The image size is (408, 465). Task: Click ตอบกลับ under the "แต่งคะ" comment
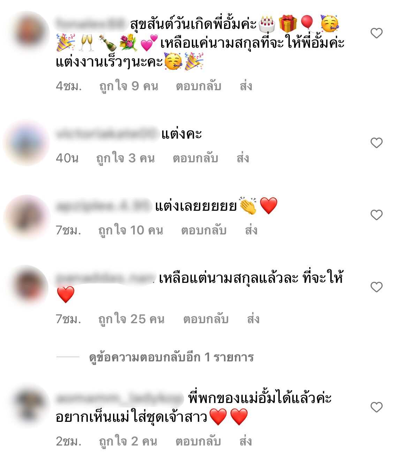click(x=195, y=158)
